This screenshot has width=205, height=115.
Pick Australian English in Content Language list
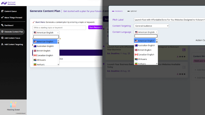146,45
